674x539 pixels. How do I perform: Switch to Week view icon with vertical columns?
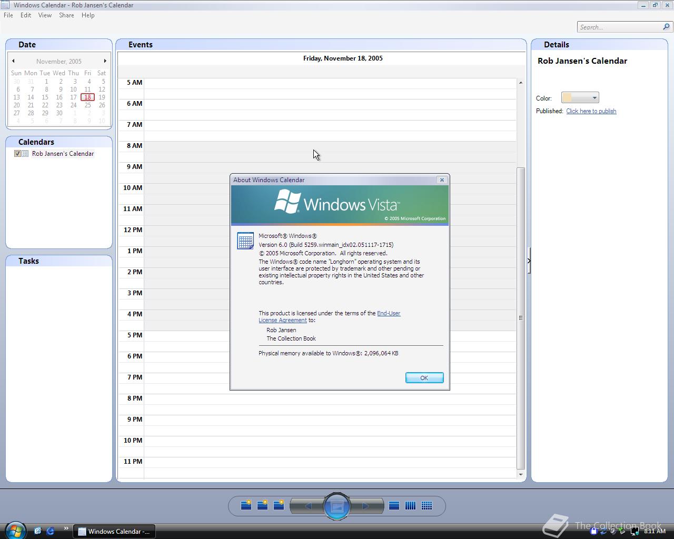pyautogui.click(x=410, y=506)
